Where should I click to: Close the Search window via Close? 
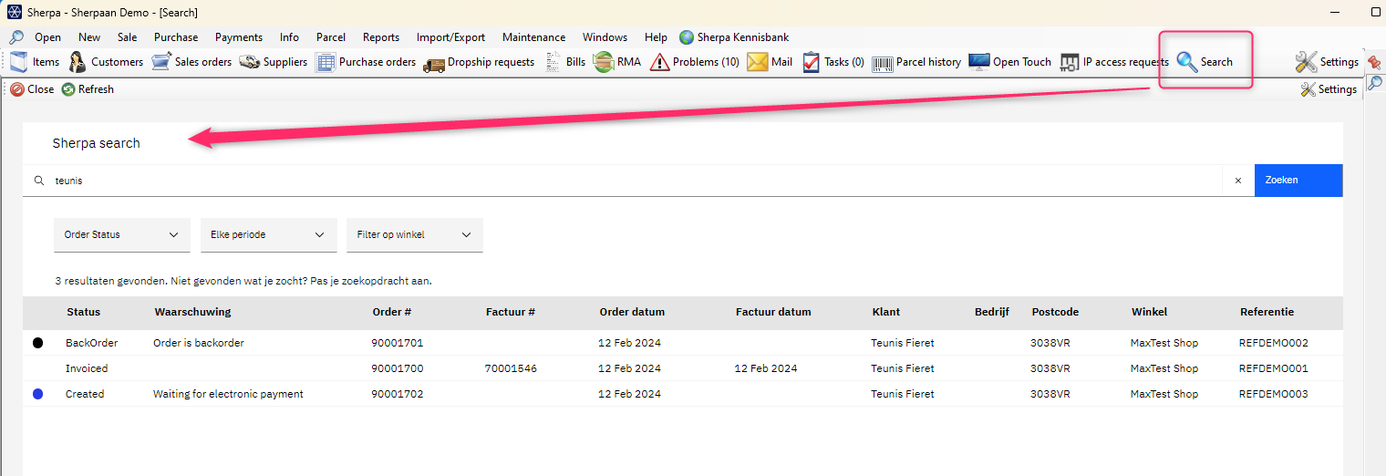pyautogui.click(x=33, y=89)
